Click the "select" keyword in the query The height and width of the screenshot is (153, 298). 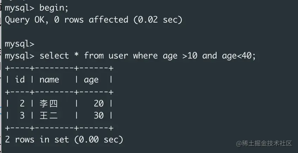pyautogui.click(x=54, y=56)
